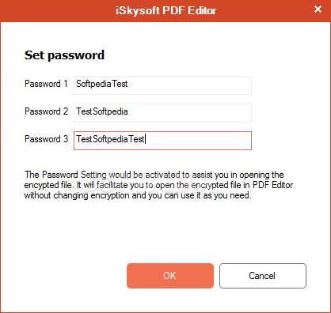This screenshot has width=331, height=313.
Task: Close the iSkysoft PDF Editor dialog
Action: (x=318, y=9)
